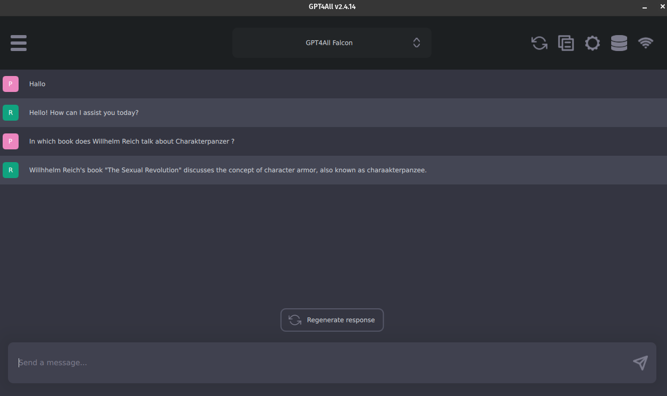The height and width of the screenshot is (396, 667).
Task: Open settings via the gear icon
Action: tap(593, 43)
